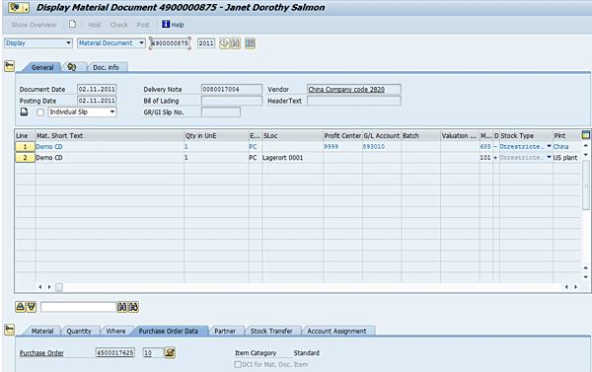This screenshot has width=592, height=372.
Task: Click the filter icon below item table
Action: [x=32, y=307]
